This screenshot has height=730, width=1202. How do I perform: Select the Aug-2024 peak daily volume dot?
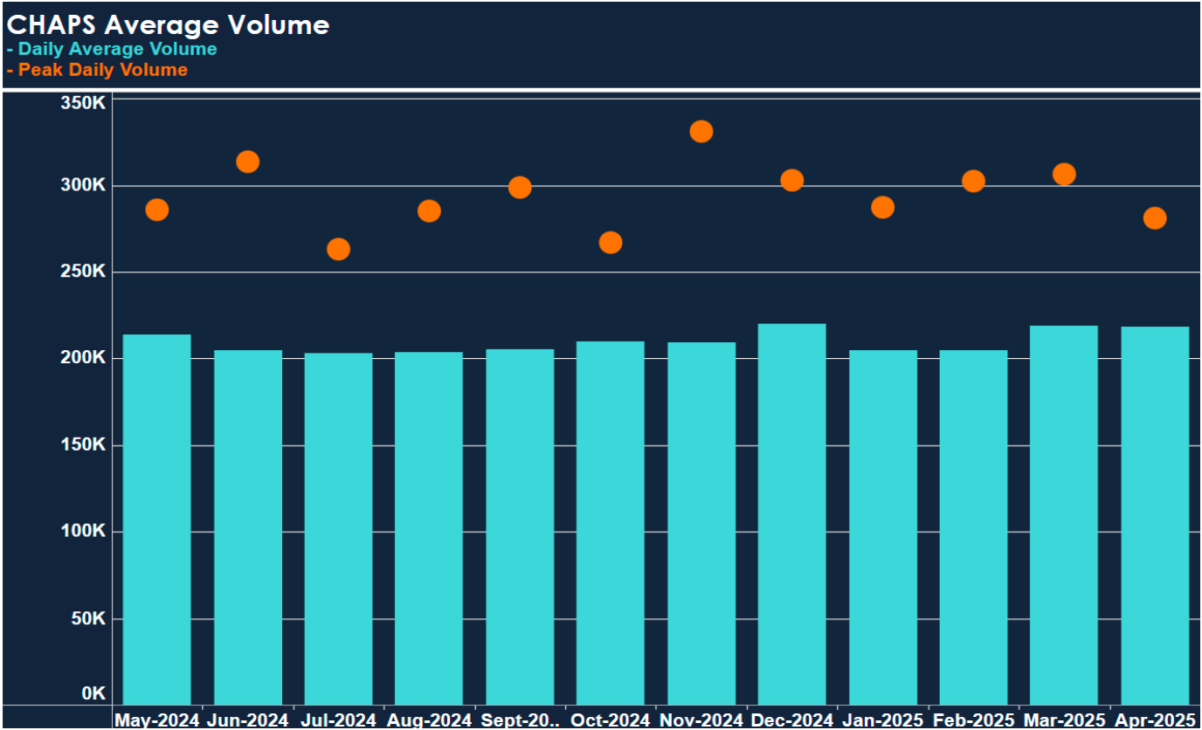429,210
